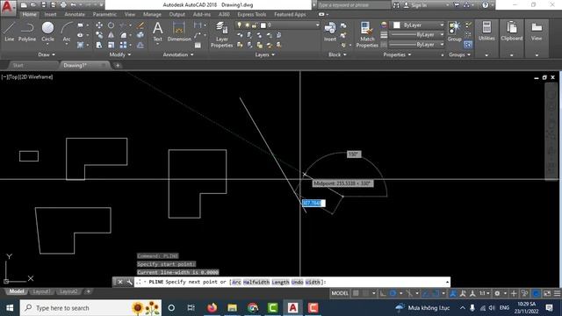Click the Group tool icon
Screen dimensions: 562x316
[x=455, y=32]
